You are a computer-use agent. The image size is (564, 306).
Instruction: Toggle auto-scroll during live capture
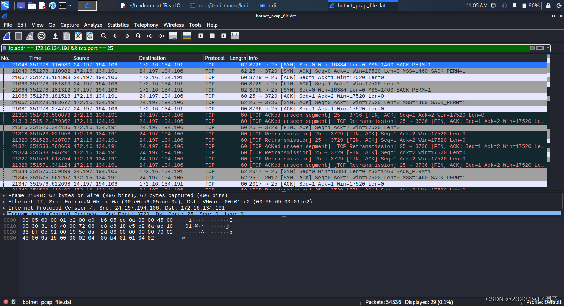coord(173,36)
